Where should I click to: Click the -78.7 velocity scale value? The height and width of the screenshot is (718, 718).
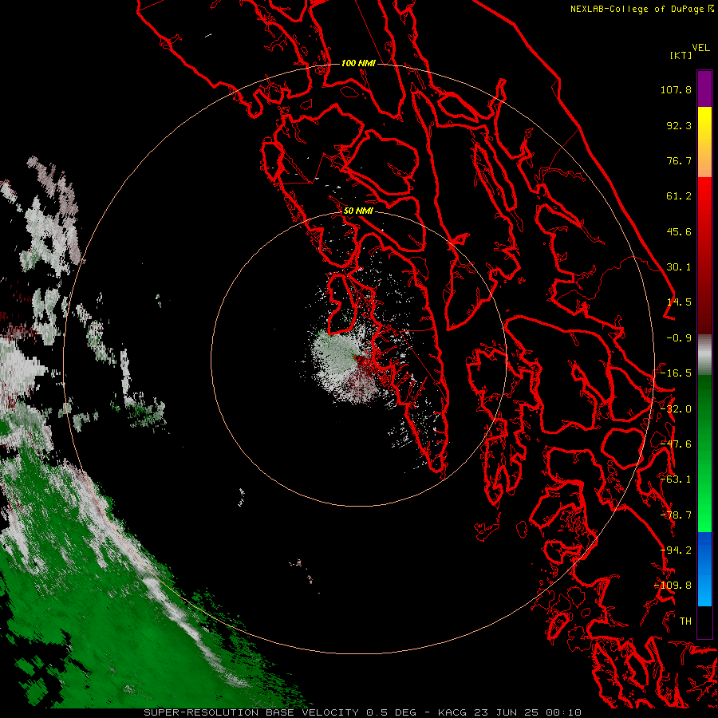(x=676, y=515)
